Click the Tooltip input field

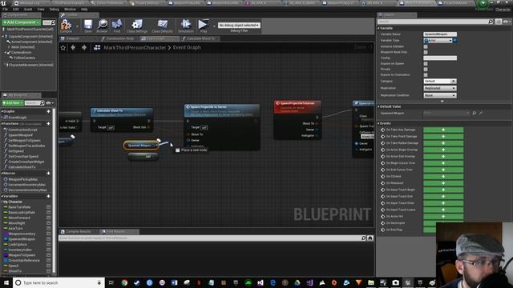point(440,58)
